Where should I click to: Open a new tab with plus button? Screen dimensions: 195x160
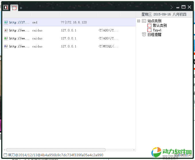pyautogui.click(x=21, y=8)
